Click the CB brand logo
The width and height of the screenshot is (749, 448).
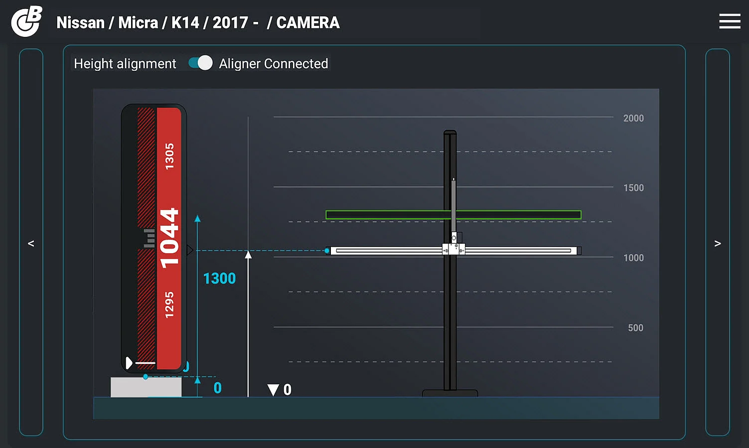coord(27,21)
